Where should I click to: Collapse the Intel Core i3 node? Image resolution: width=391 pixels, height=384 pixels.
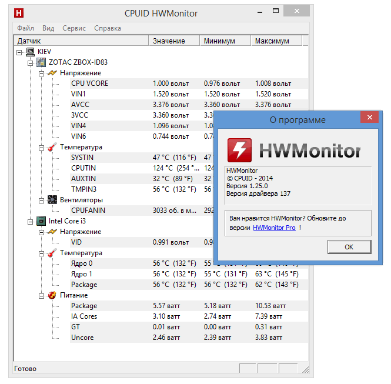[30, 222]
